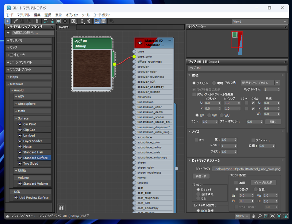
Task: Toggle the U タイル checkbox off
Action: 253,103
